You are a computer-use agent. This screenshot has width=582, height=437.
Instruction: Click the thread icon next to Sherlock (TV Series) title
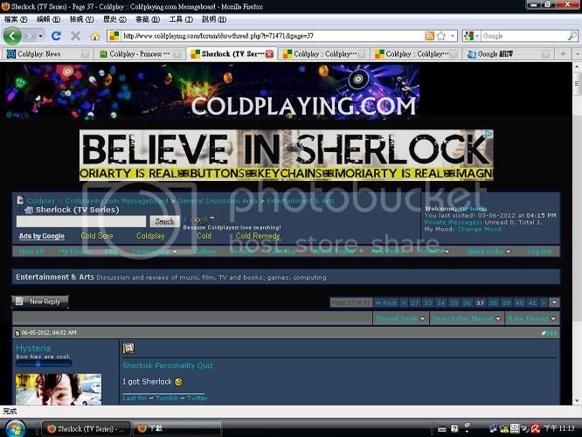point(29,210)
